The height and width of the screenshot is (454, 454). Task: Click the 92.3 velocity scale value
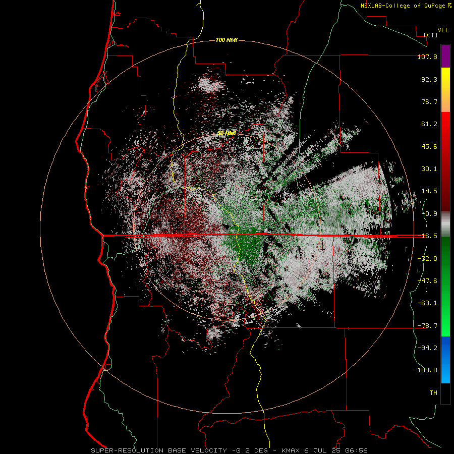[x=429, y=79]
